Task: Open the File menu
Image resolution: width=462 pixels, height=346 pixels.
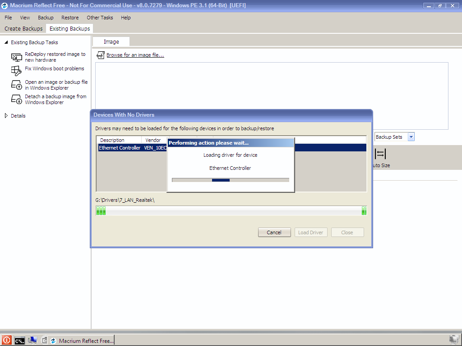Action: tap(8, 18)
